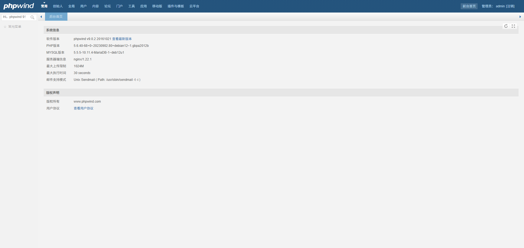This screenshot has width=524, height=248.
Task: Click the left tab scroll arrow
Action: click(x=41, y=17)
